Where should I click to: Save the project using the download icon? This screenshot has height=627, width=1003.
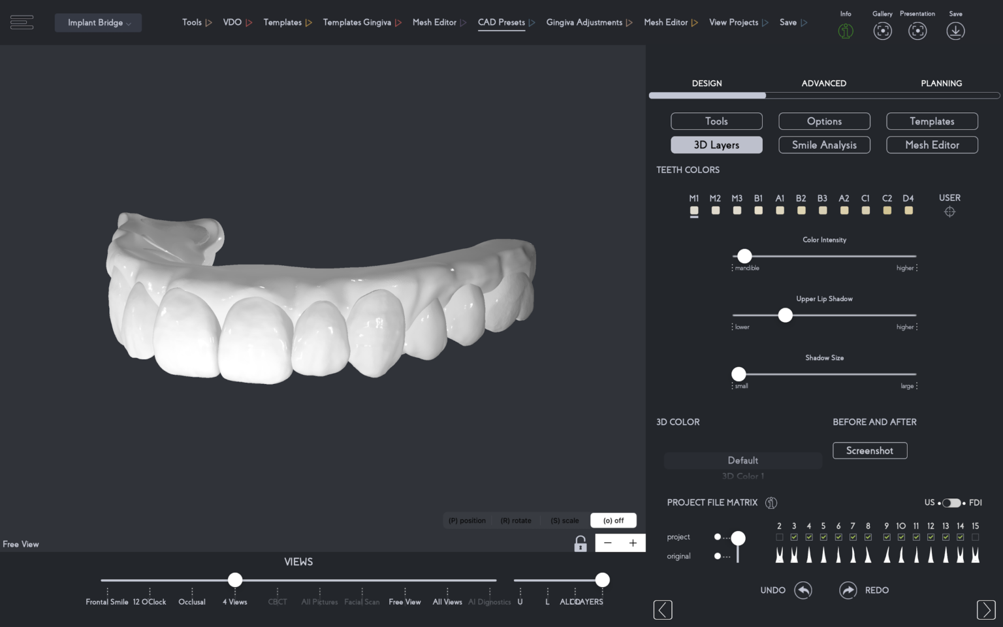(x=955, y=30)
